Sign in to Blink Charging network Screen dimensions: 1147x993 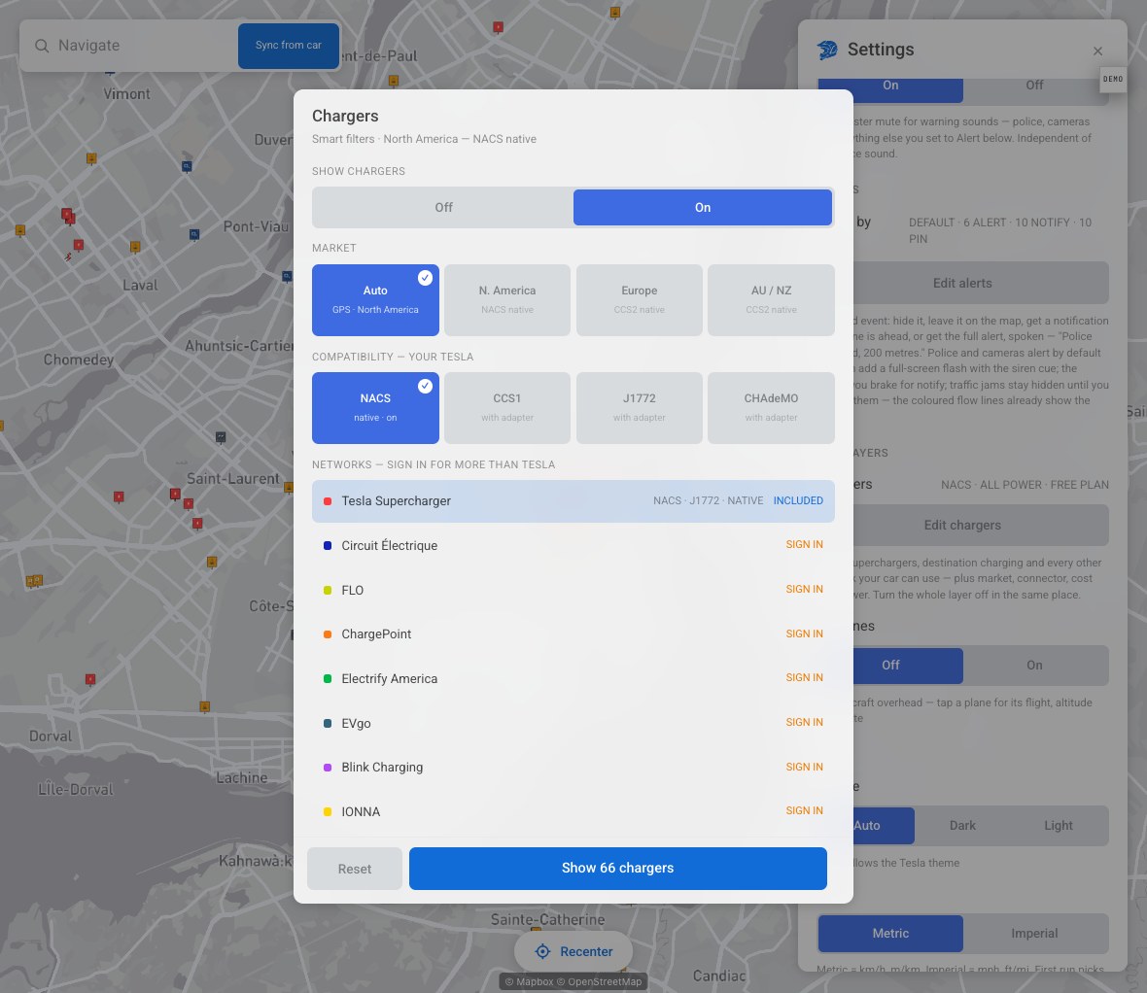(x=804, y=767)
